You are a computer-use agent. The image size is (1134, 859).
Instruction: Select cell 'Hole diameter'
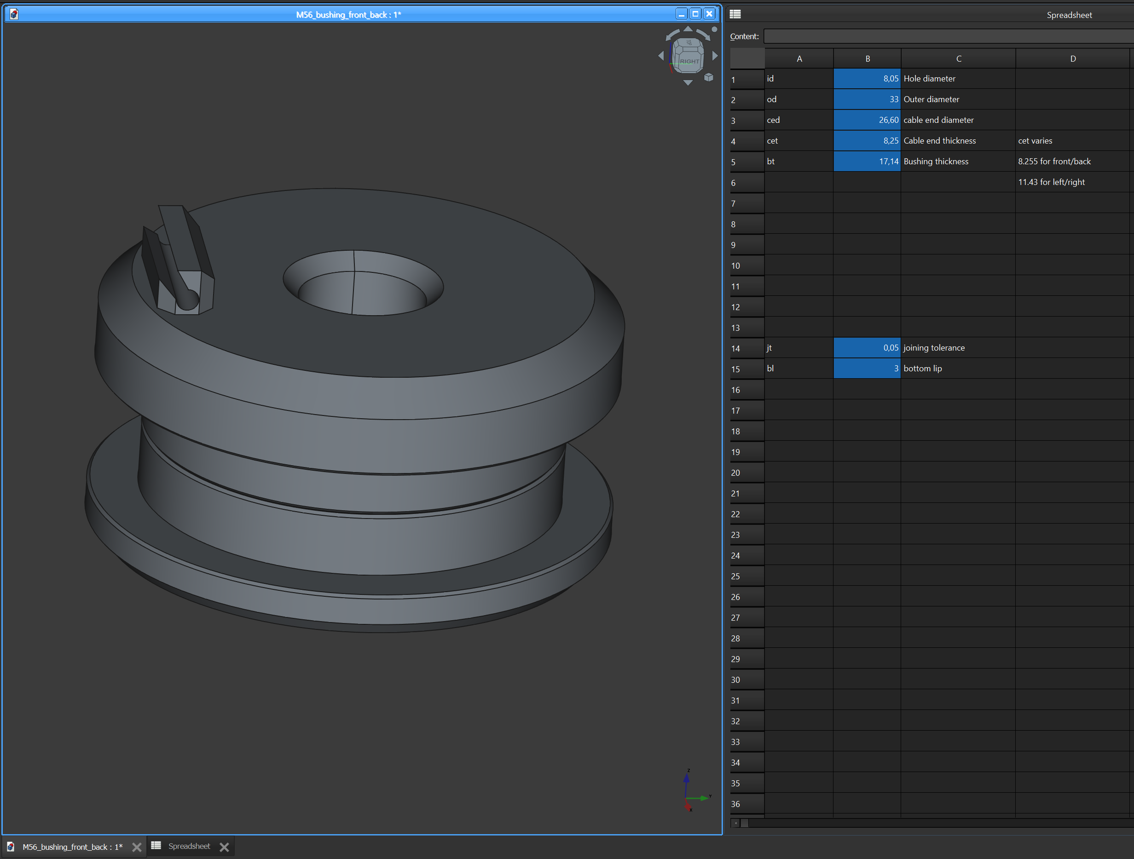[959, 79]
